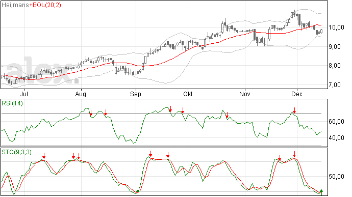This screenshot has width=352, height=197.
Task: Click the 60,00 RSI axis value
Action: click(x=336, y=122)
